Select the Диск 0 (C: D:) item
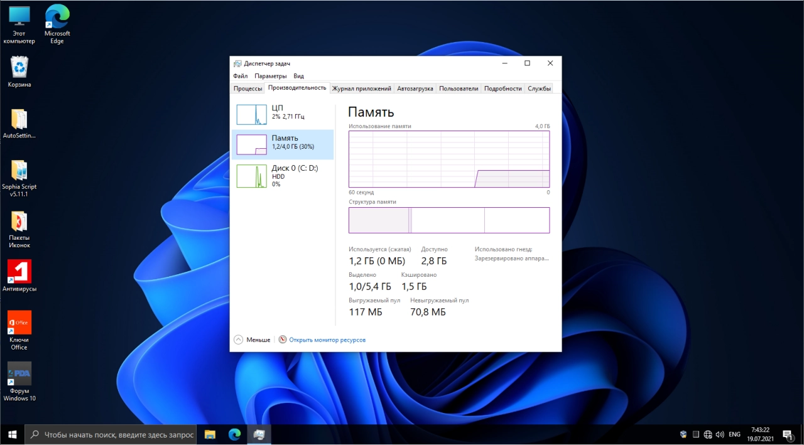Viewport: 804px width, 445px height. (283, 175)
